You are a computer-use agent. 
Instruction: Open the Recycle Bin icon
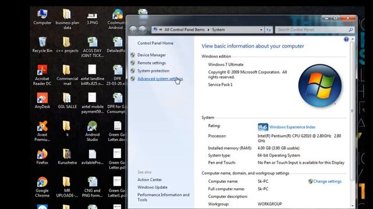pos(43,45)
